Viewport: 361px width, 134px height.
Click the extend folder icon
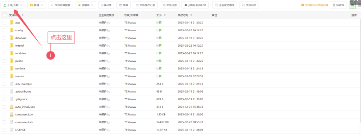pyautogui.click(x=12, y=46)
